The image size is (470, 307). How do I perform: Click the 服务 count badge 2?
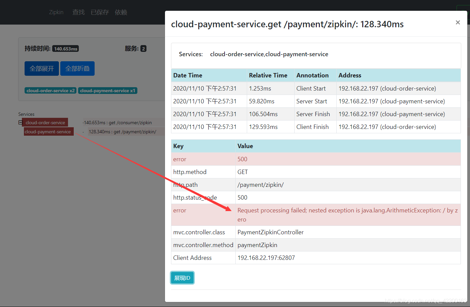pos(143,49)
